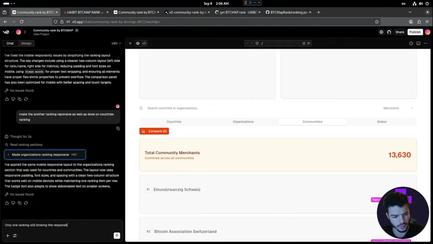Regenerate the first response
Viewport: 433px width, 244px height.
click(26, 99)
